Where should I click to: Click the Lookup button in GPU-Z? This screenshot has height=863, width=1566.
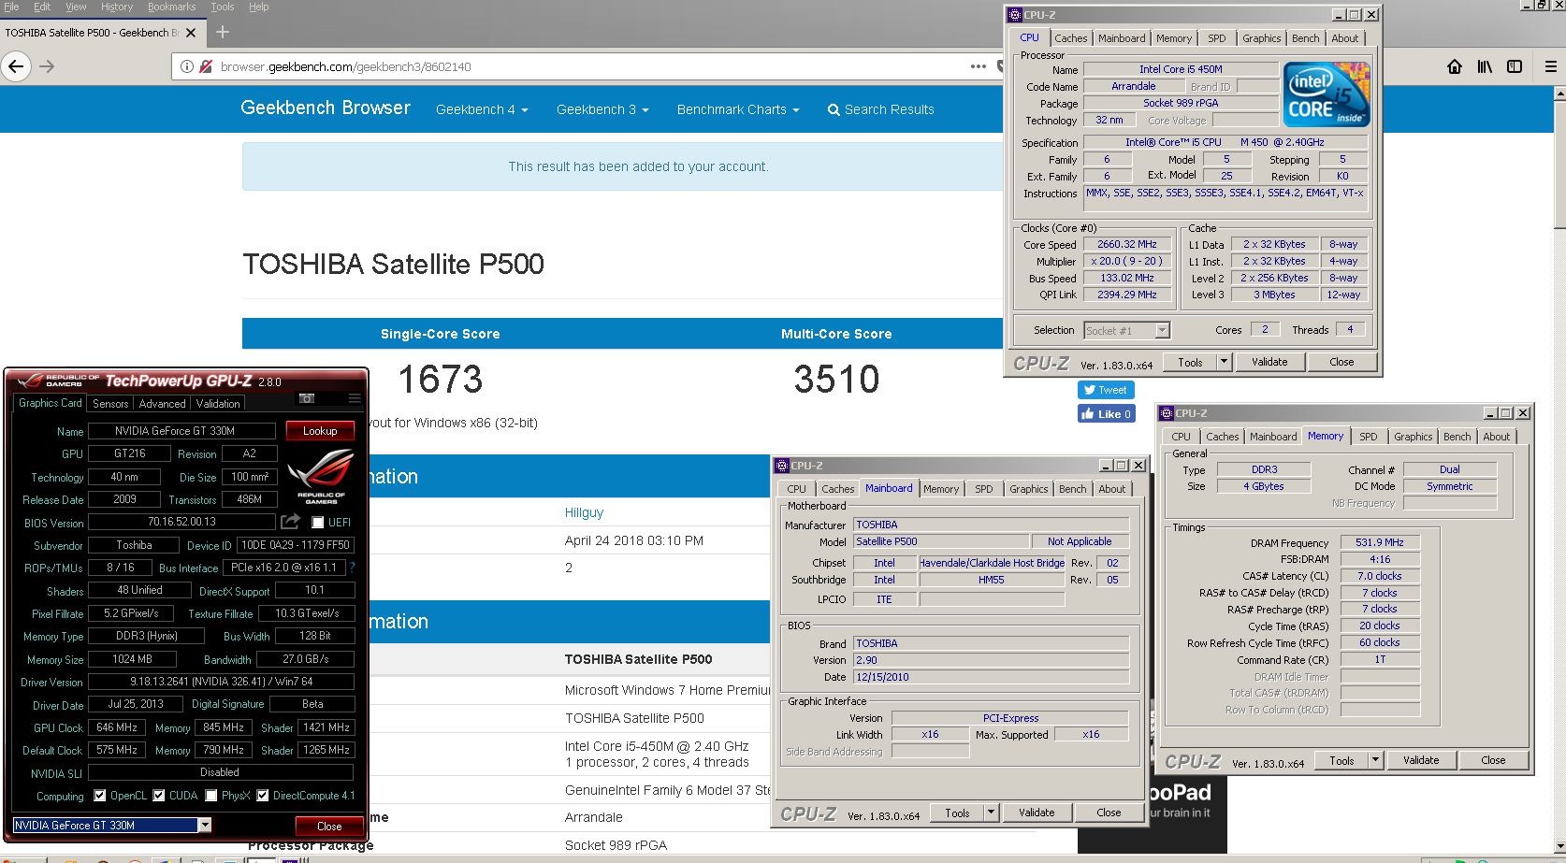pos(320,431)
